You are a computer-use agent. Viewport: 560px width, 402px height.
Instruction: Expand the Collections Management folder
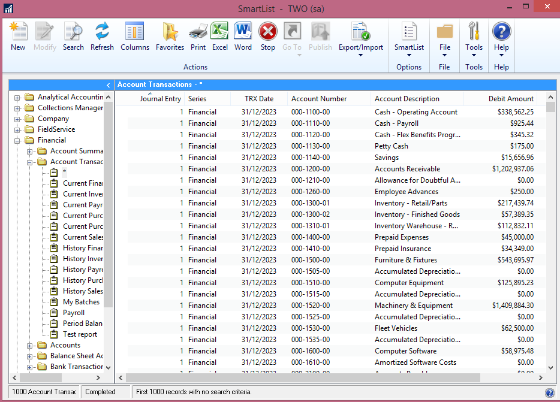tap(17, 108)
